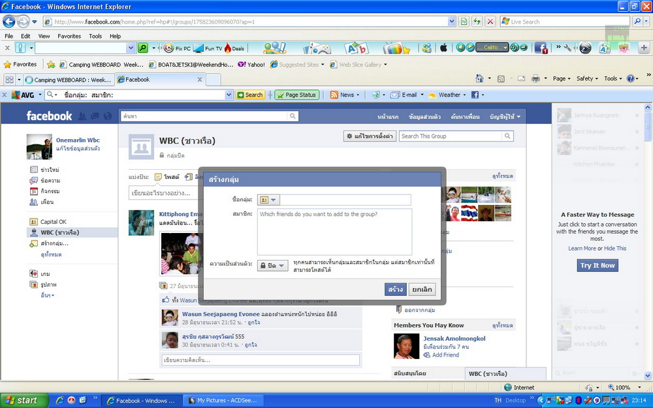Click the AVG toolbar Search button
653x408 pixels.
pyautogui.click(x=250, y=95)
